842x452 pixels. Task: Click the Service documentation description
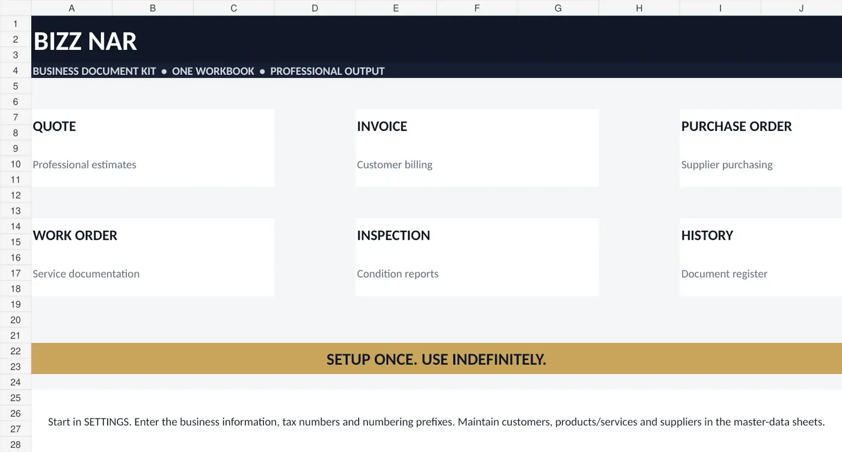click(x=86, y=273)
